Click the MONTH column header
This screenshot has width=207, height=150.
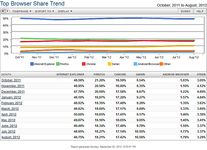pyautogui.click(x=6, y=75)
